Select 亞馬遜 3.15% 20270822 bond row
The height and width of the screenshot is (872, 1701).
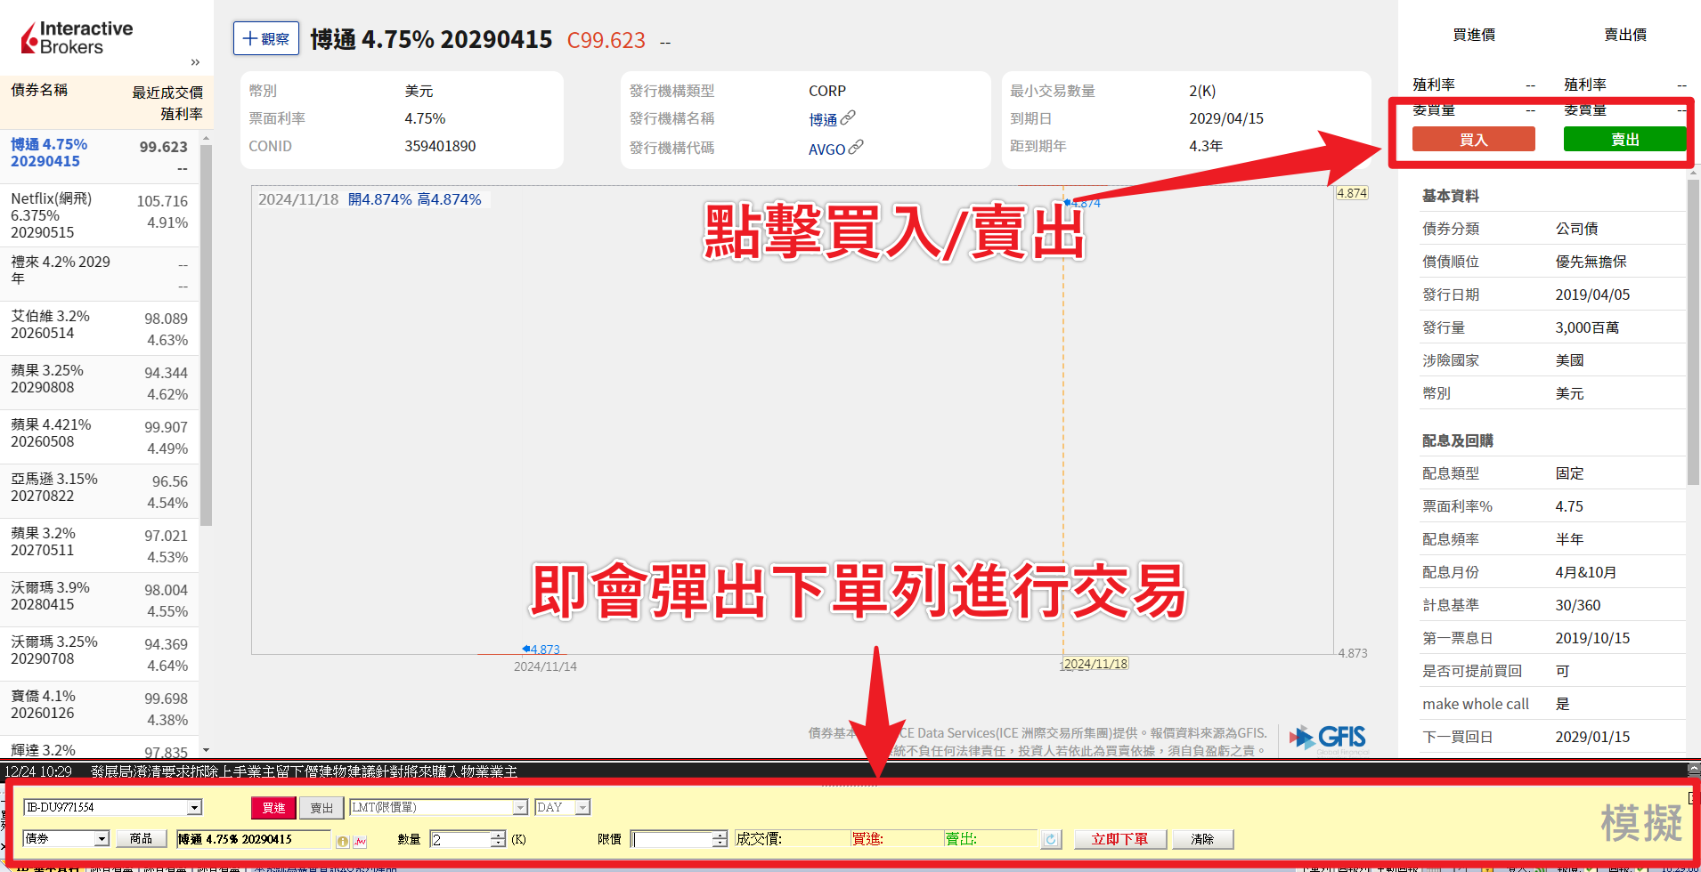(100, 491)
